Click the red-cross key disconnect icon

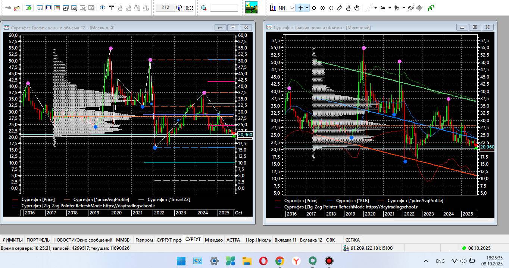click(16, 8)
